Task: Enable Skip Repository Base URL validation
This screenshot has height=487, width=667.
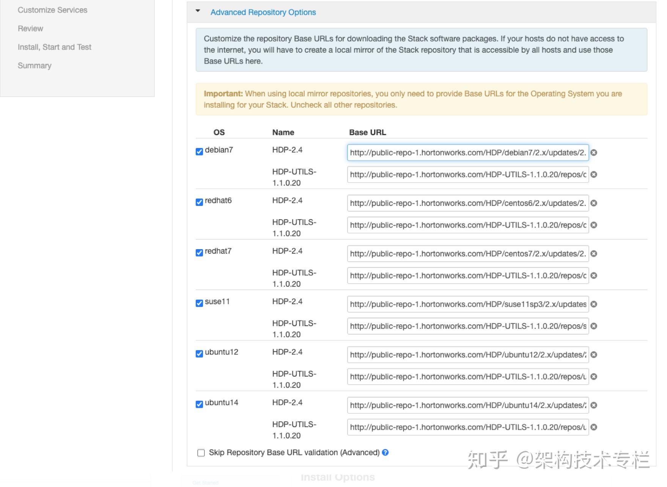Action: click(201, 453)
